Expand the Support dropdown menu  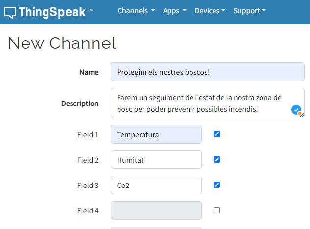tap(249, 11)
